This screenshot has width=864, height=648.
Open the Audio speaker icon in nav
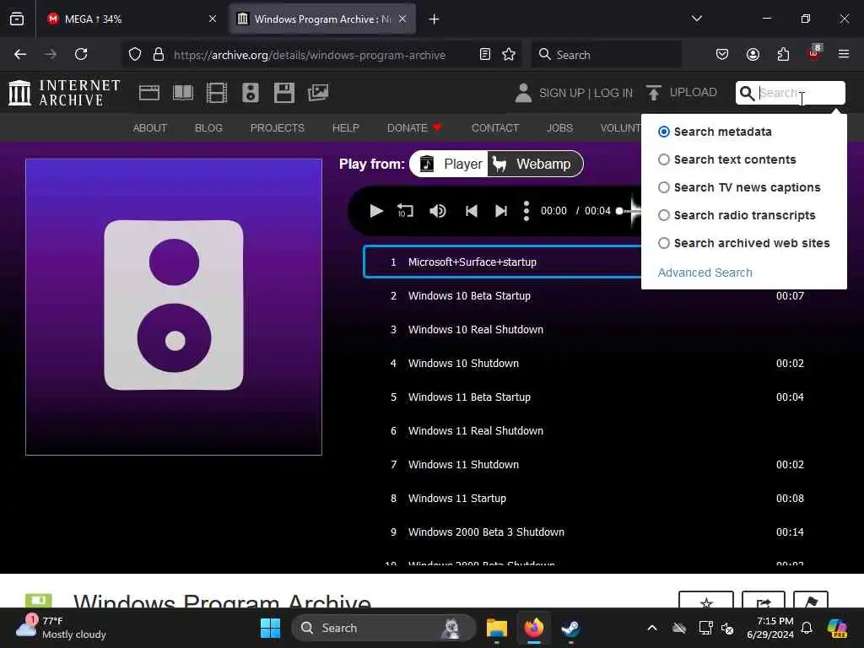250,93
